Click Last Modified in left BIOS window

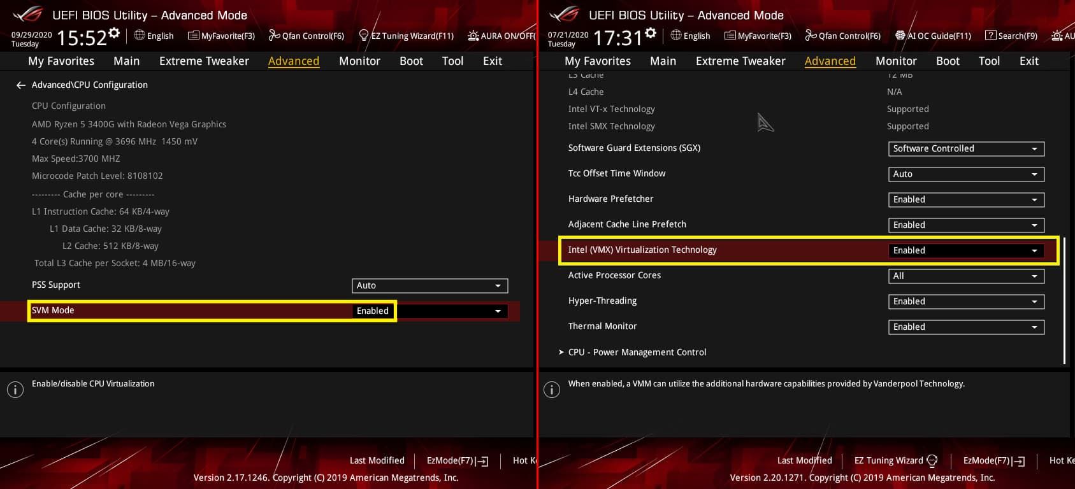point(377,460)
